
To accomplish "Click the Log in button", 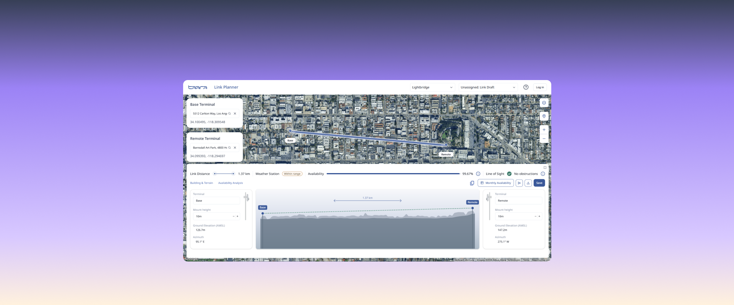I will (x=540, y=87).
